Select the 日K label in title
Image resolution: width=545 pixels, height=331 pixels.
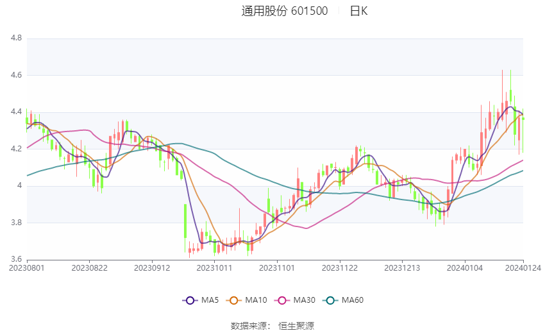pyautogui.click(x=358, y=11)
